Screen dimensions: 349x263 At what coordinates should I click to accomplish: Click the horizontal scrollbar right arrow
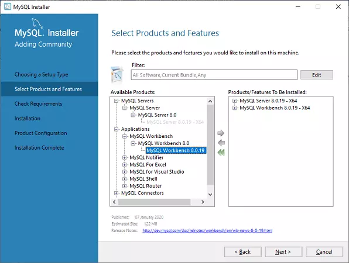[x=203, y=202]
